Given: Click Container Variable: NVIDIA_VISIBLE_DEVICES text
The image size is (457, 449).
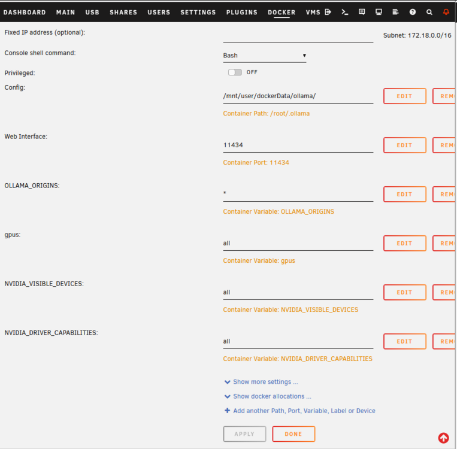Looking at the screenshot, I should pyautogui.click(x=290, y=310).
